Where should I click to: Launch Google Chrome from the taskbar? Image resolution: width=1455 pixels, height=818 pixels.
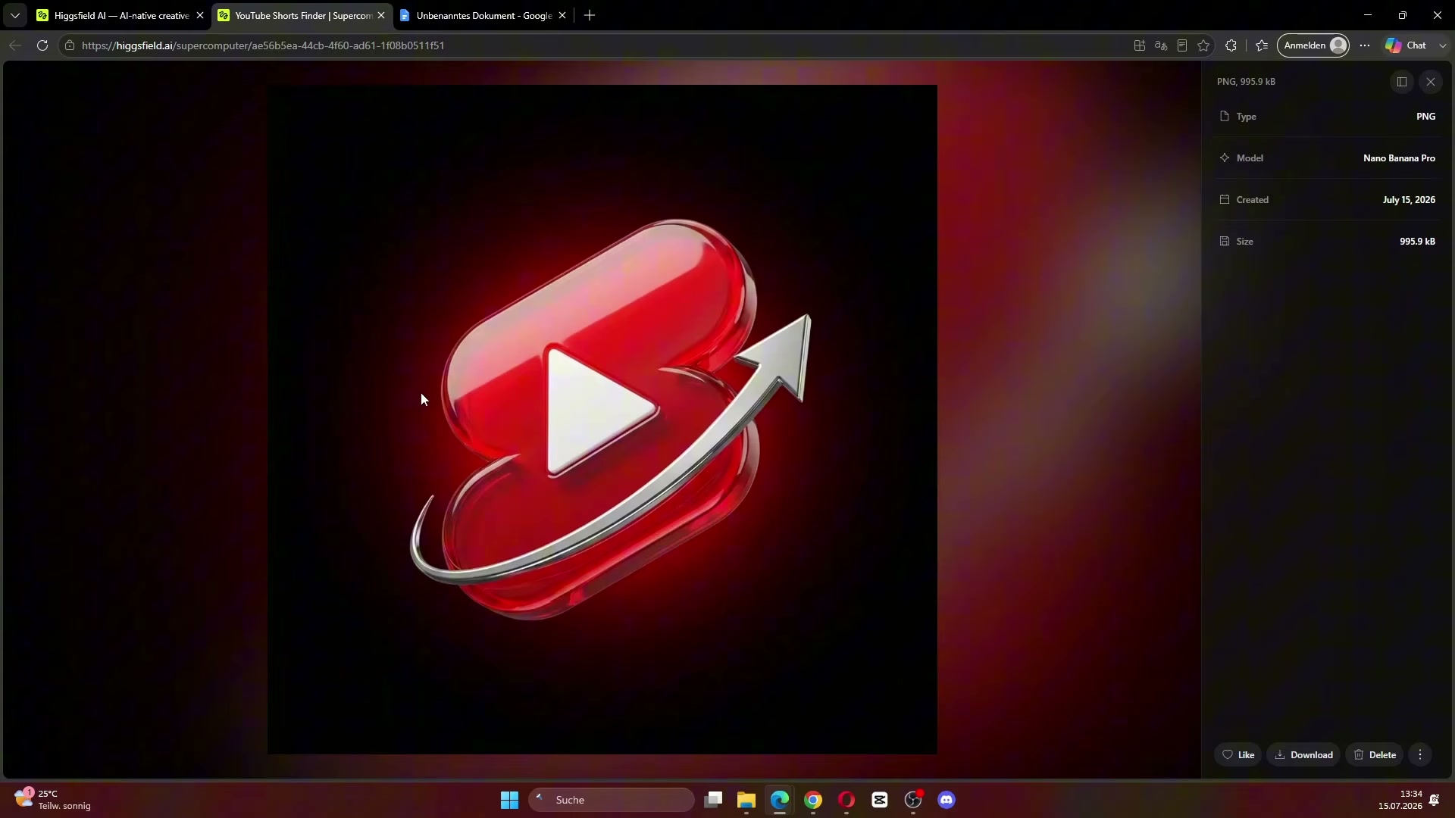coord(813,800)
